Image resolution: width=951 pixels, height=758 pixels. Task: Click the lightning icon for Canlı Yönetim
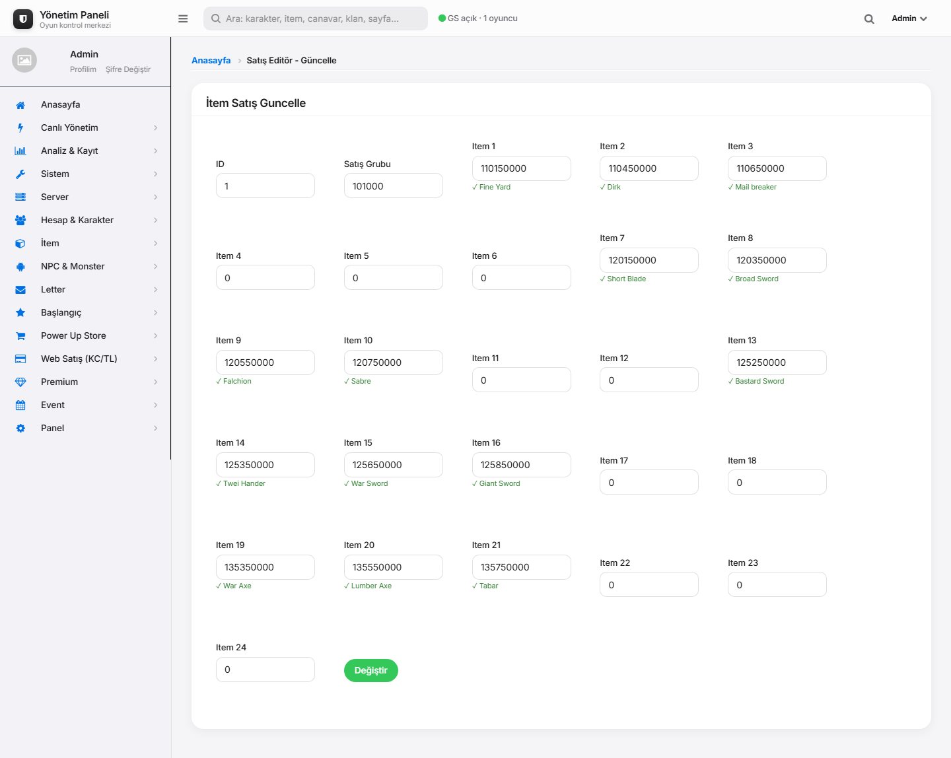click(20, 128)
